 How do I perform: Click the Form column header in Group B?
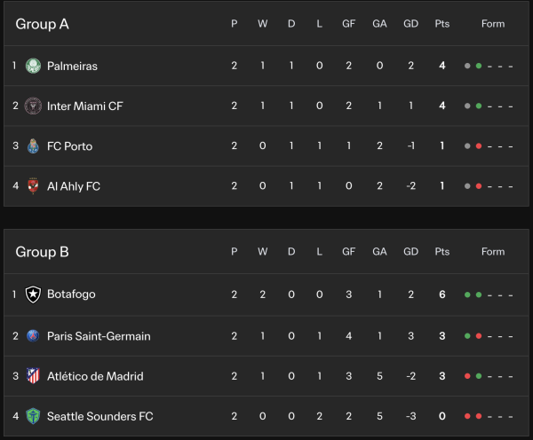point(493,252)
